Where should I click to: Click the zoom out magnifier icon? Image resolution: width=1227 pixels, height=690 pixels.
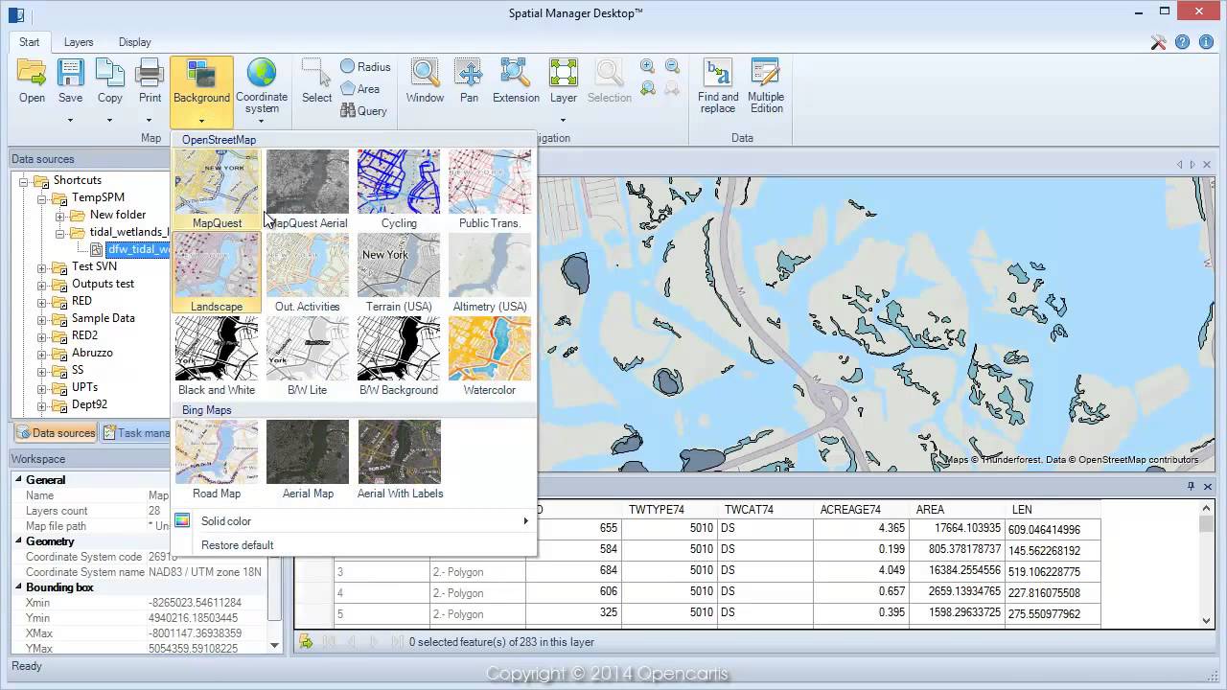[672, 66]
